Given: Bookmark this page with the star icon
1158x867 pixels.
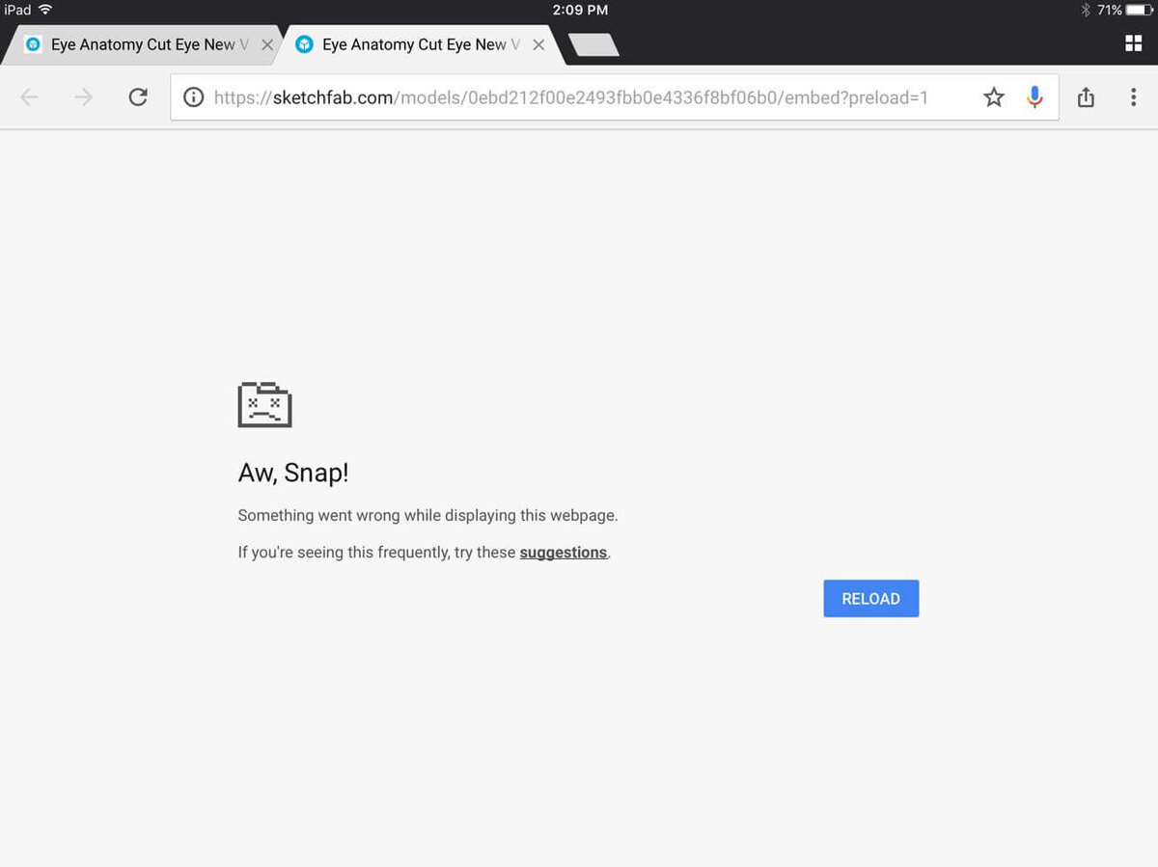Looking at the screenshot, I should pyautogui.click(x=993, y=96).
